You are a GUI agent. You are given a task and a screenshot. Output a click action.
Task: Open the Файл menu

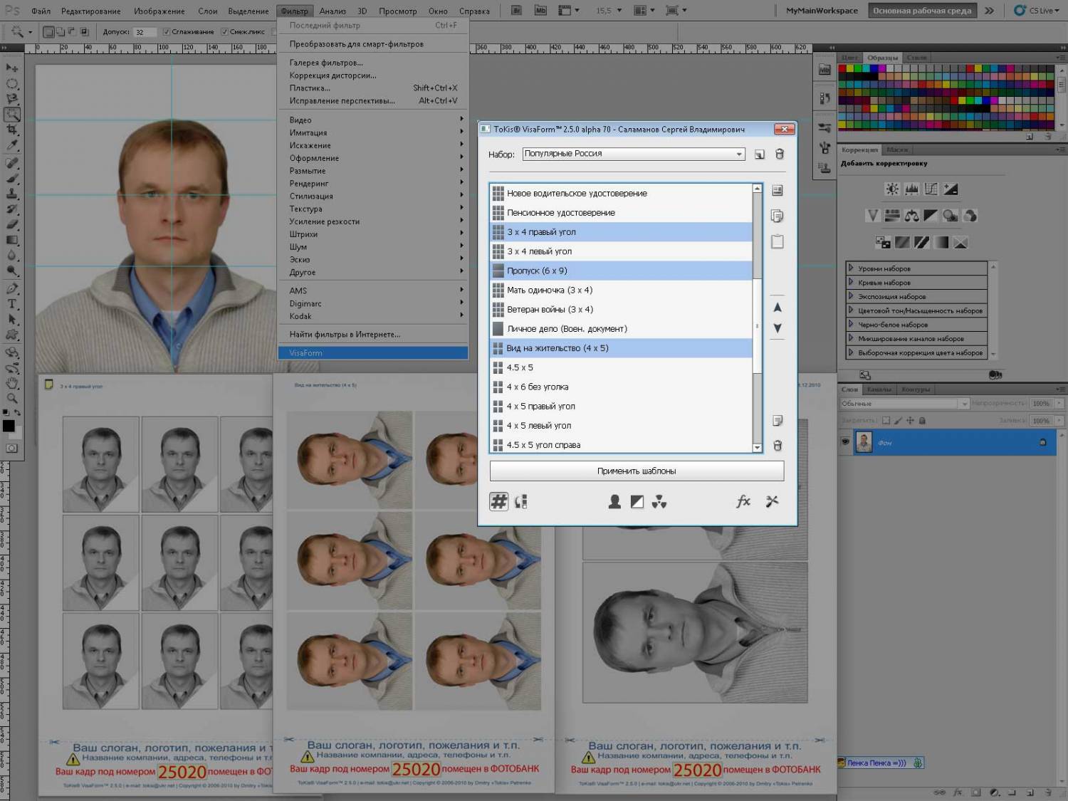[41, 11]
